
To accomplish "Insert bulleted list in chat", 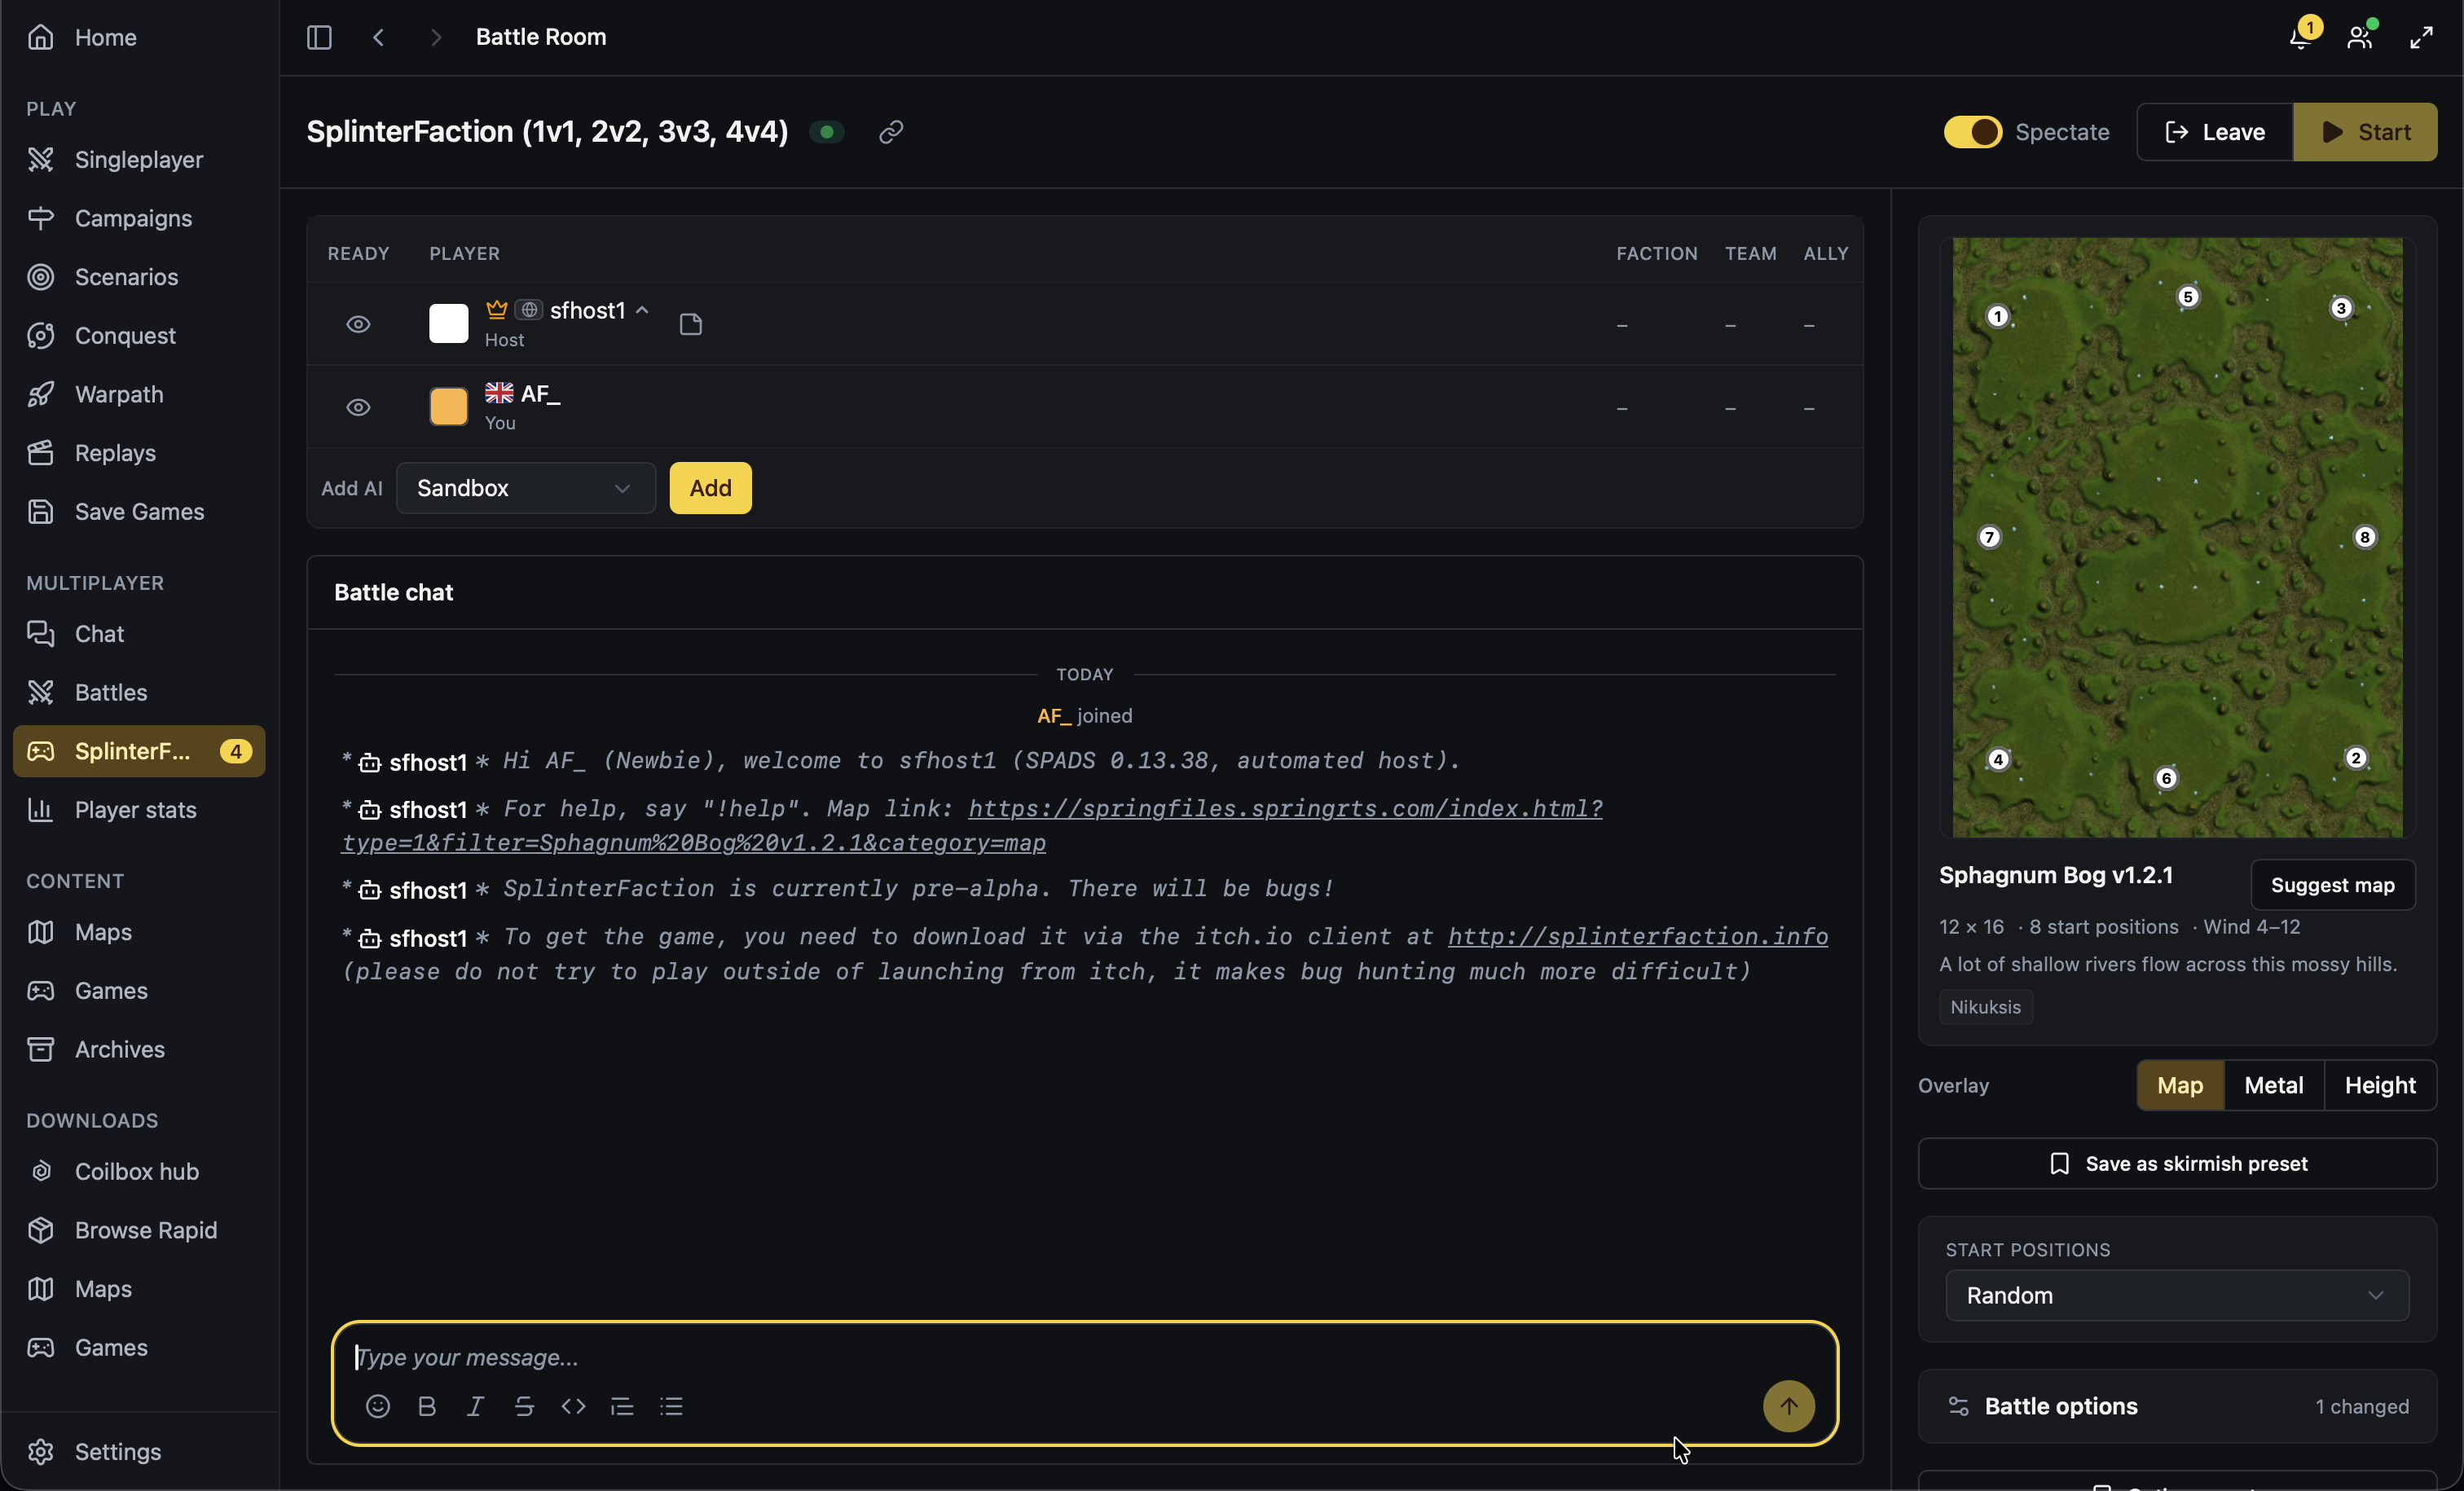I will [671, 1406].
